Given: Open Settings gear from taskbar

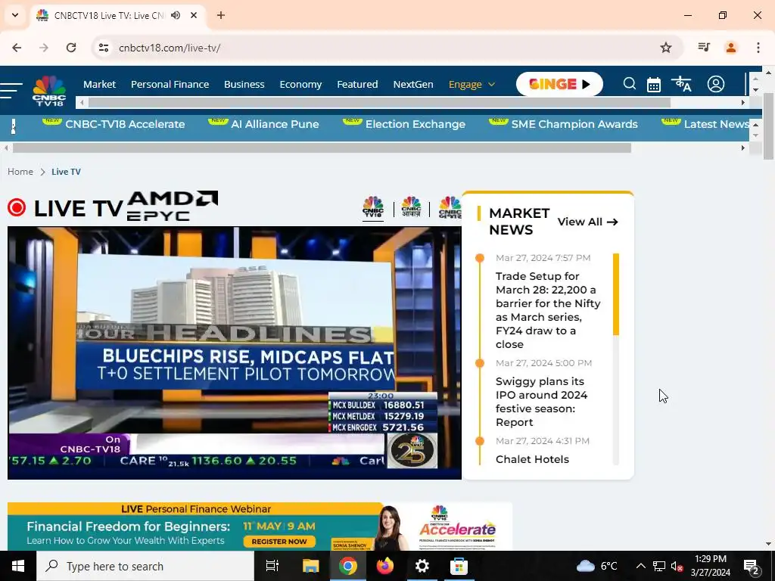Looking at the screenshot, I should point(422,566).
